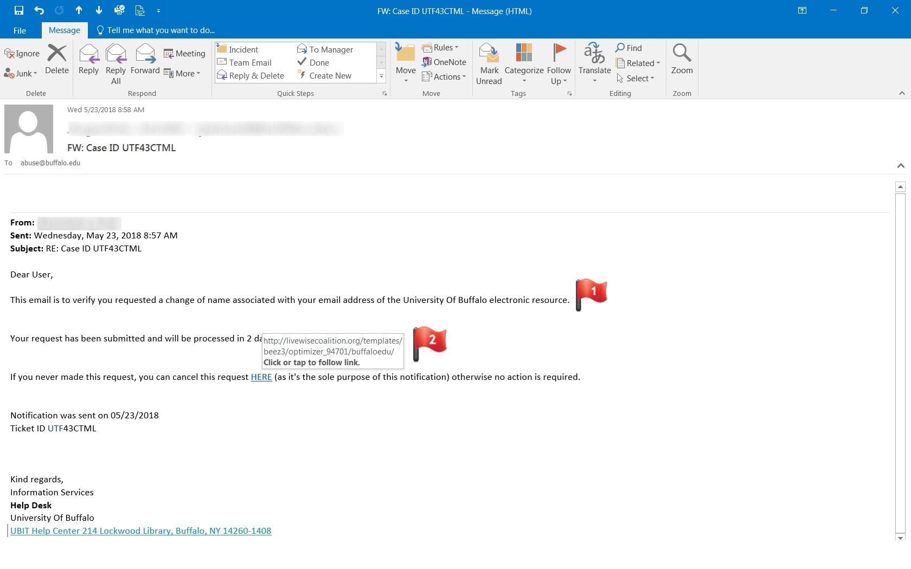
Task: Click in the Tell me search box
Action: coord(161,30)
